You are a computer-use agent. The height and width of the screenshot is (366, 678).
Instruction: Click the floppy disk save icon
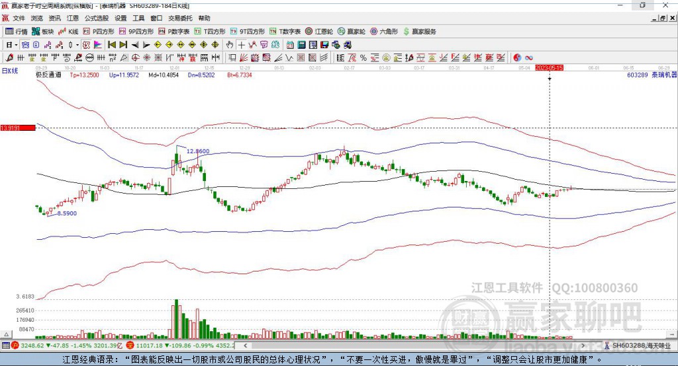[x=324, y=45]
